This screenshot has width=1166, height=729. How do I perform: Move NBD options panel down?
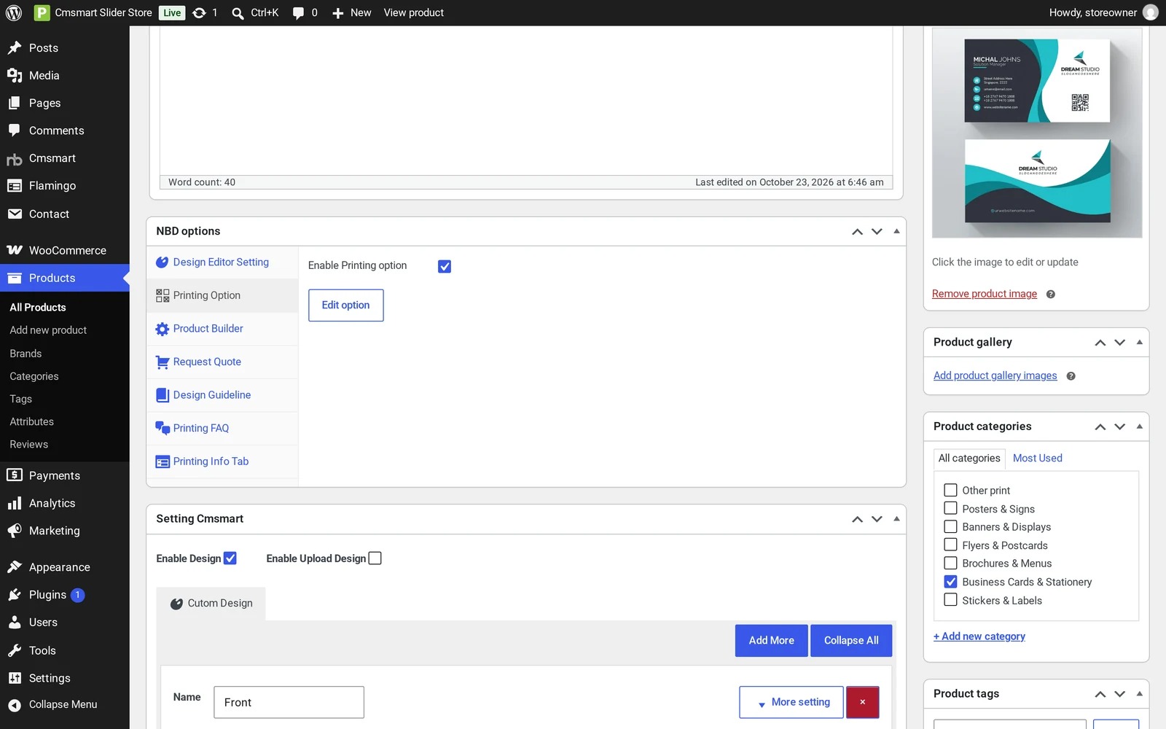tap(877, 232)
